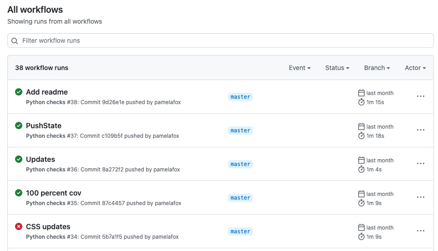The image size is (438, 251).
Task: Open the three-dot menu for PushState run
Action: 420,130
